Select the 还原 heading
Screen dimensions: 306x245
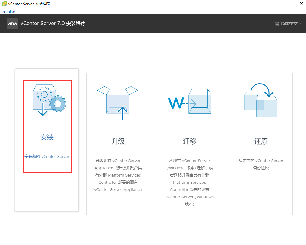261,142
